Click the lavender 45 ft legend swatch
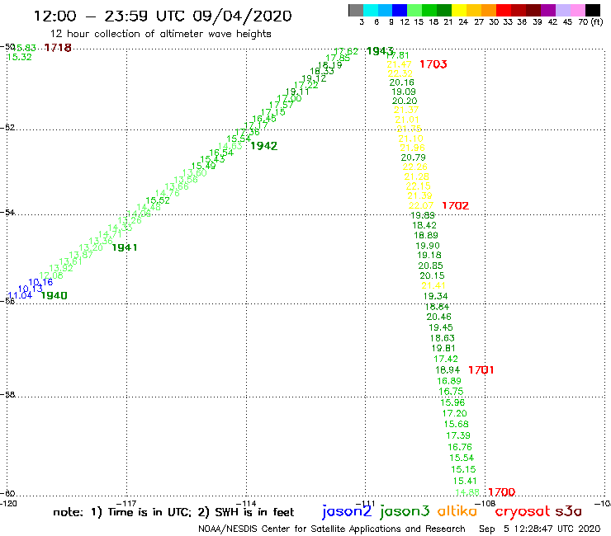 click(562, 10)
